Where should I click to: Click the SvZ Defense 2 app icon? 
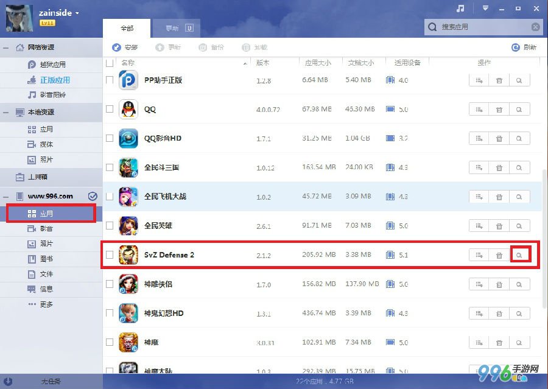(128, 254)
